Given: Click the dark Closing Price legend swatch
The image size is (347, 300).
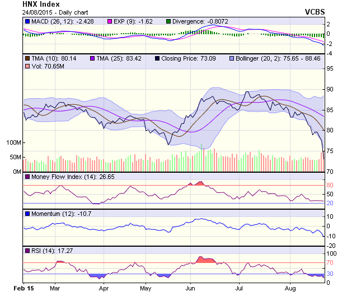Looking at the screenshot, I should tap(157, 58).
